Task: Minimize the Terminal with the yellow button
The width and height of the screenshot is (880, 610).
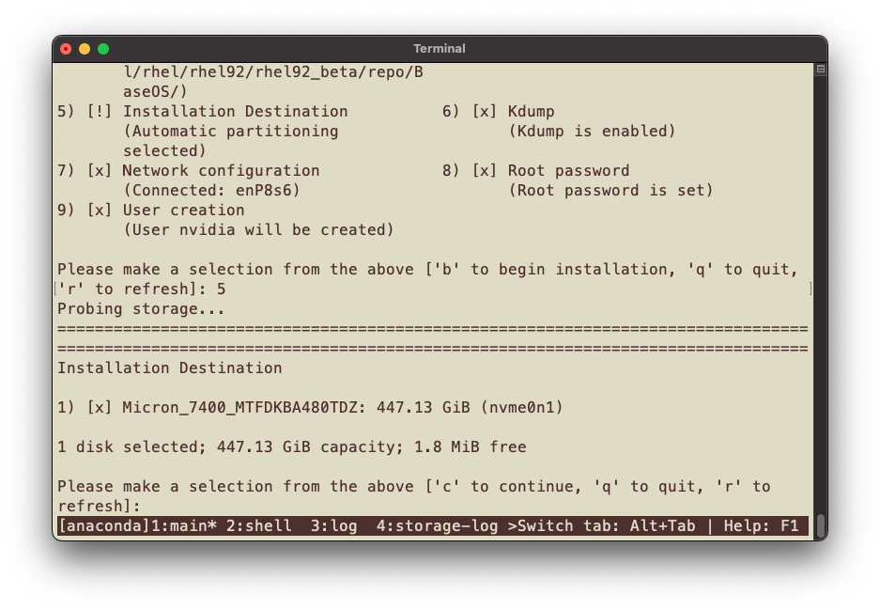Action: coord(85,49)
